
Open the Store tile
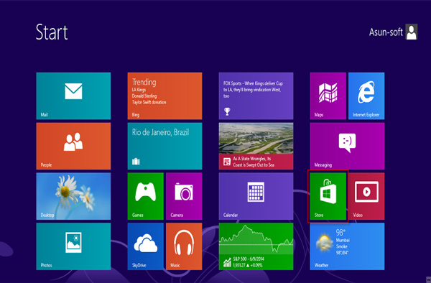click(x=328, y=196)
